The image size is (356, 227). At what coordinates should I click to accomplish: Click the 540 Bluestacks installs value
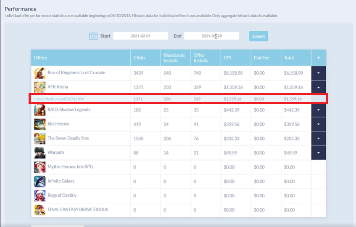167,73
